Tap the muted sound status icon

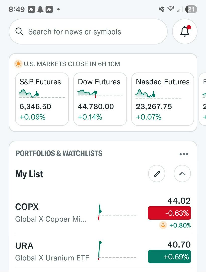pos(162,9)
